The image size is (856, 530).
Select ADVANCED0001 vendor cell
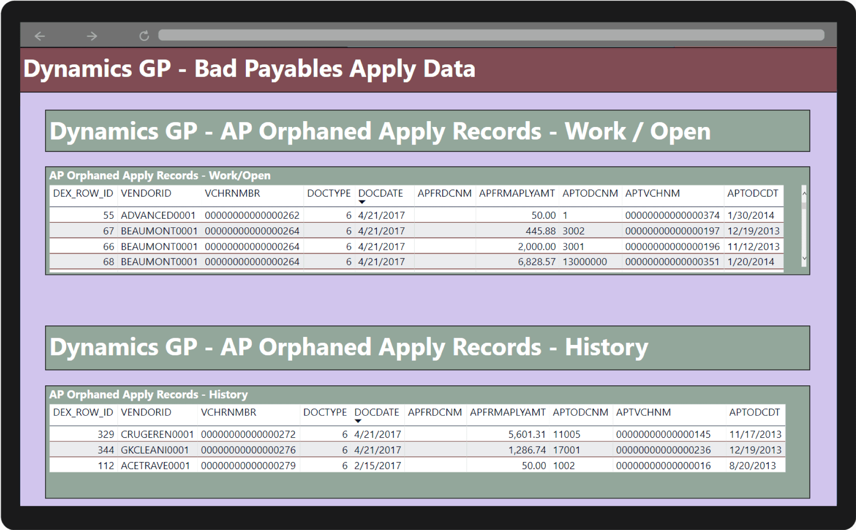[x=158, y=215]
